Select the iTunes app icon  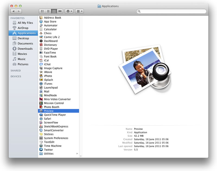tap(41, 84)
